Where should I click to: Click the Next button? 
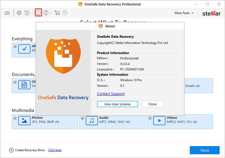204,150
